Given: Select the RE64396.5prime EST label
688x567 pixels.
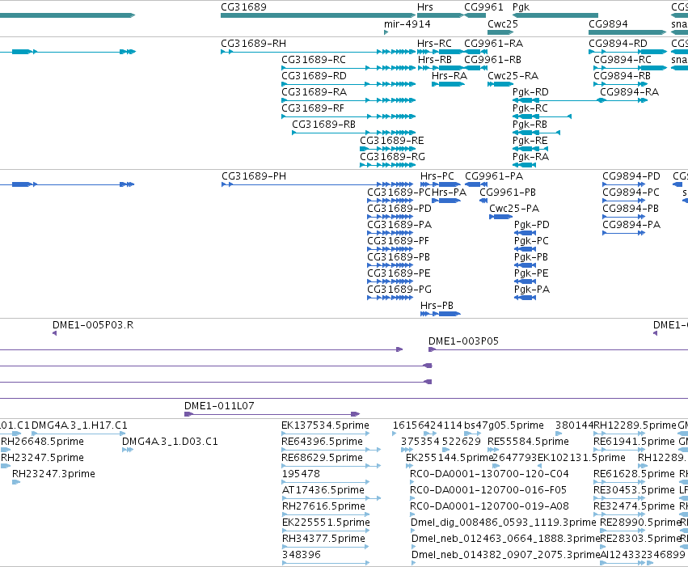Looking at the screenshot, I should 322,442.
